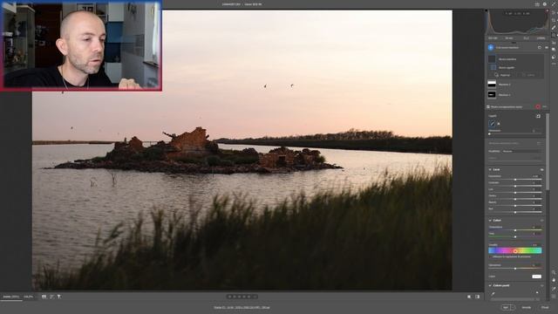Viewport: 558px width, 314px height.
Task: Open the dropdown arrow next to Apri
Action: [513, 307]
